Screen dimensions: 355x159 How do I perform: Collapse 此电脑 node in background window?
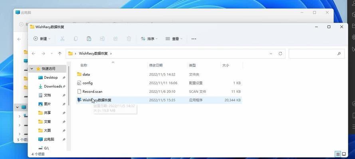pos(18,107)
